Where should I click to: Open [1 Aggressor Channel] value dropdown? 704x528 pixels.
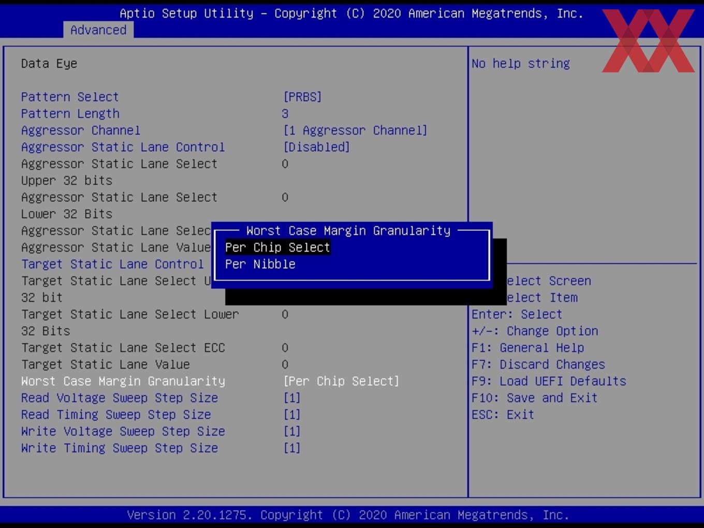[355, 130]
